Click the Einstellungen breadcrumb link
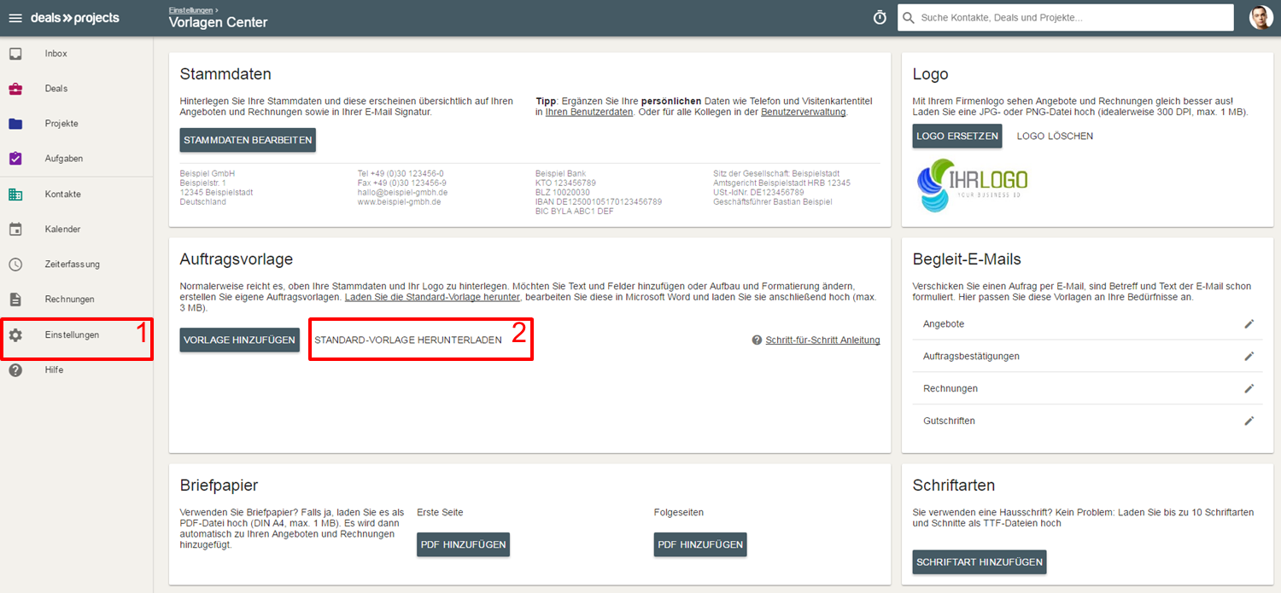This screenshot has height=593, width=1281. (190, 9)
